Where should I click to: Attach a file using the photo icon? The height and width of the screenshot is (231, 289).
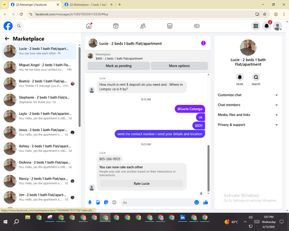[98, 202]
